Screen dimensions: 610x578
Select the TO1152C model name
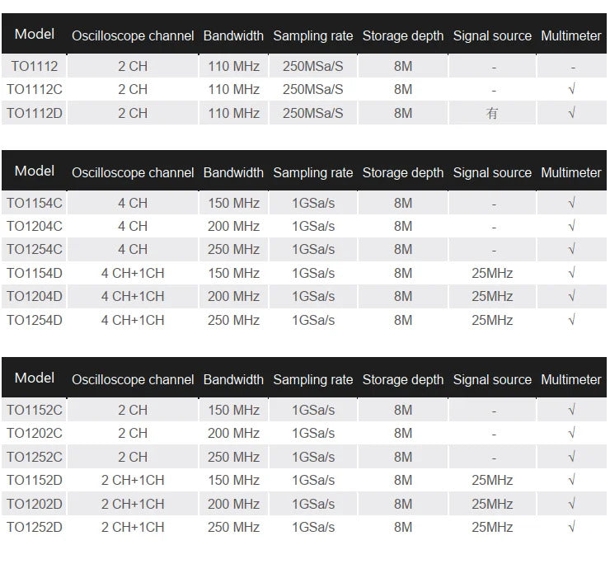[x=35, y=410]
